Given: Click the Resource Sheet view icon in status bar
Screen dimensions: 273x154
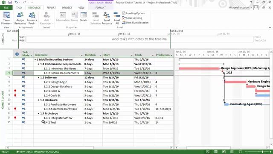Looking at the screenshot, I should pyautogui.click(x=232, y=152).
